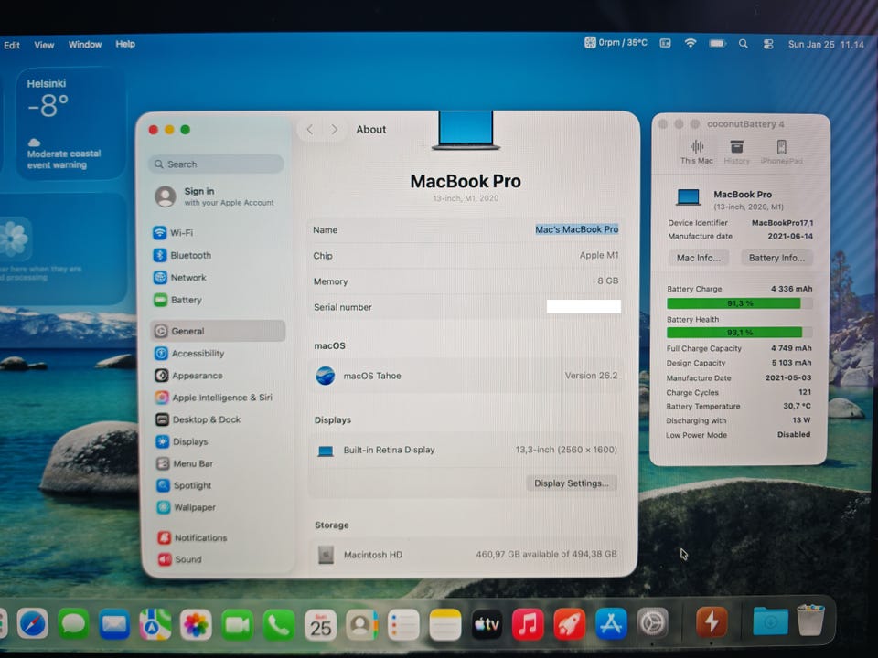Open Calendar app in Dock

[x=320, y=624]
